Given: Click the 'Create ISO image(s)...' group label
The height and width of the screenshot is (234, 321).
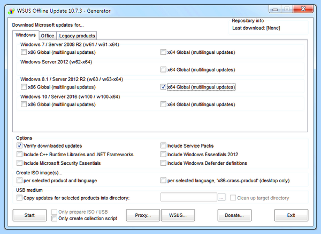Looking at the screenshot, I should point(39,173).
